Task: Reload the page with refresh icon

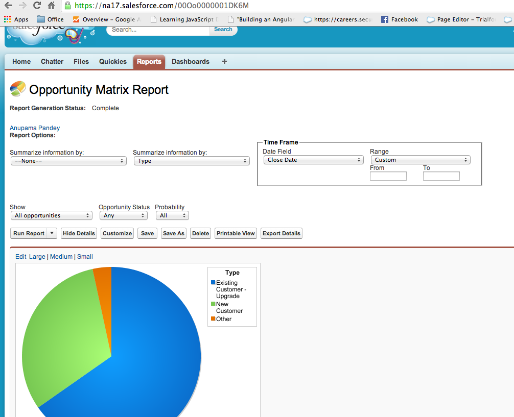Action: (37, 5)
